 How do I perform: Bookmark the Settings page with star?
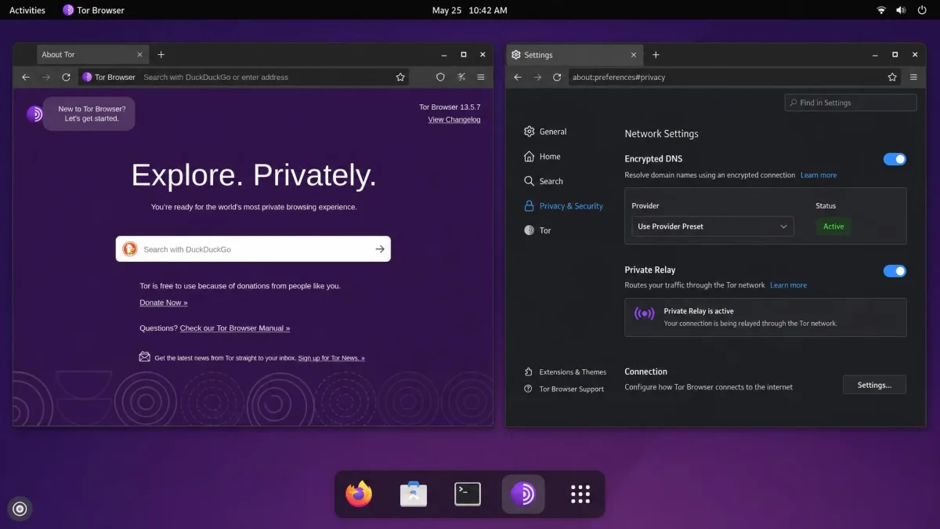[x=892, y=77]
